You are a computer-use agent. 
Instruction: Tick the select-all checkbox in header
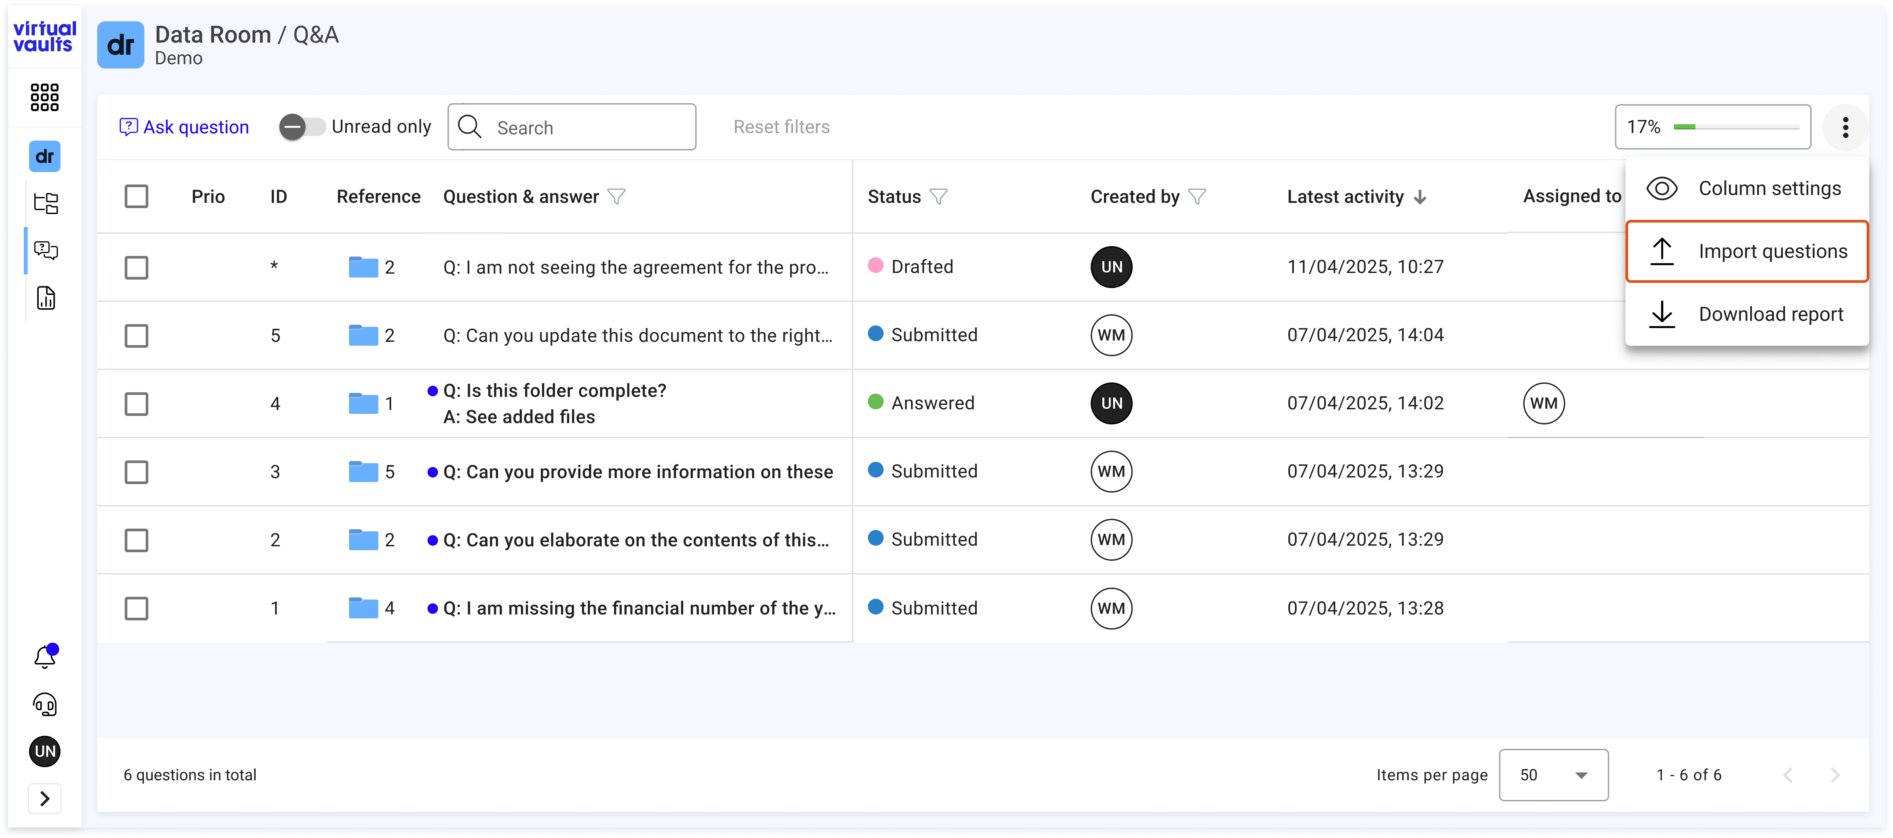pos(137,196)
